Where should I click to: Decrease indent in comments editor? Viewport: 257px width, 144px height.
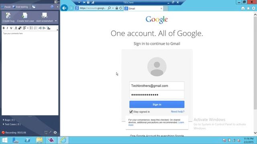click(x=40, y=28)
